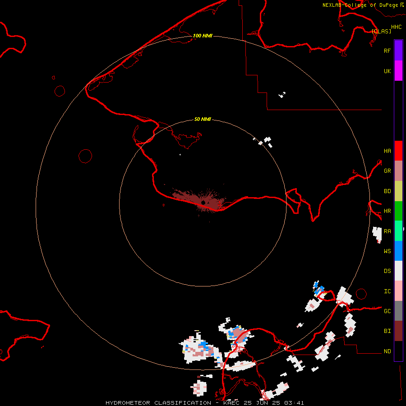Click the "GR" legend label
The image size is (406, 406).
pyautogui.click(x=387, y=171)
